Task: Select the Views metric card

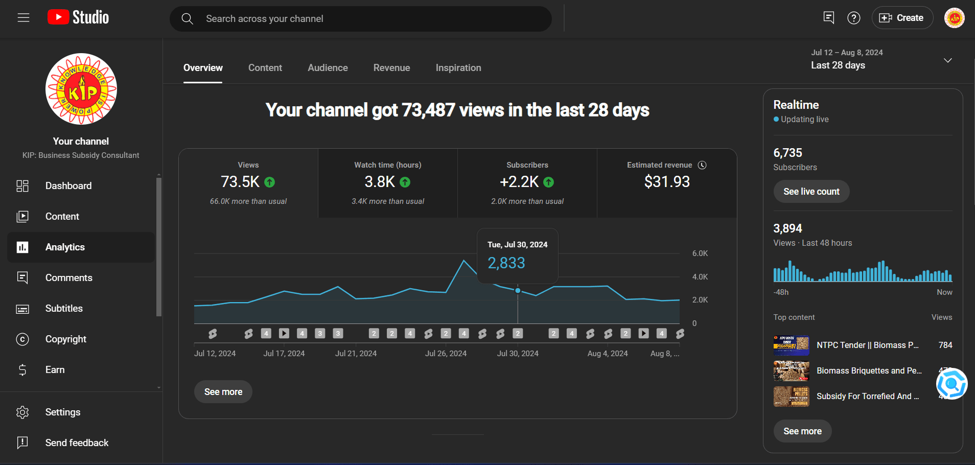Action: tap(248, 183)
